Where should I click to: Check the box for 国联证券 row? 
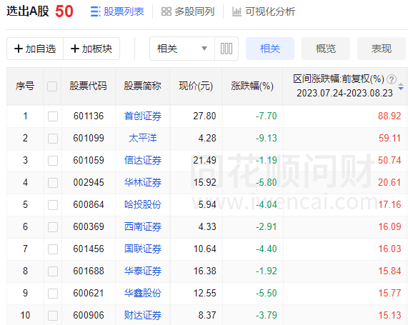tap(53, 249)
